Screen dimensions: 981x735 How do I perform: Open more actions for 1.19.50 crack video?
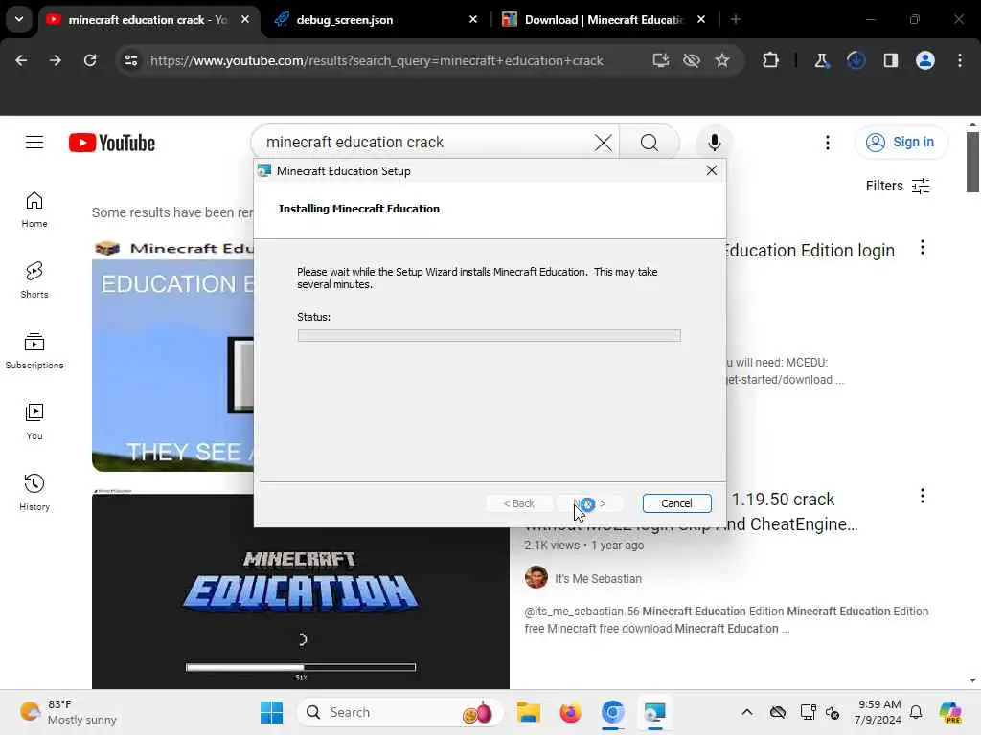coord(923,497)
